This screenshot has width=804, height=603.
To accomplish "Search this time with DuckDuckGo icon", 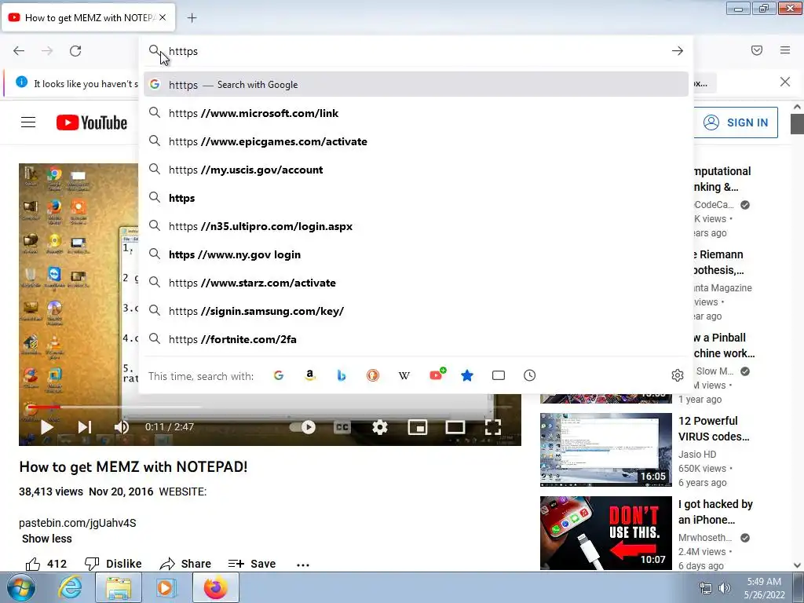I will pos(373,375).
